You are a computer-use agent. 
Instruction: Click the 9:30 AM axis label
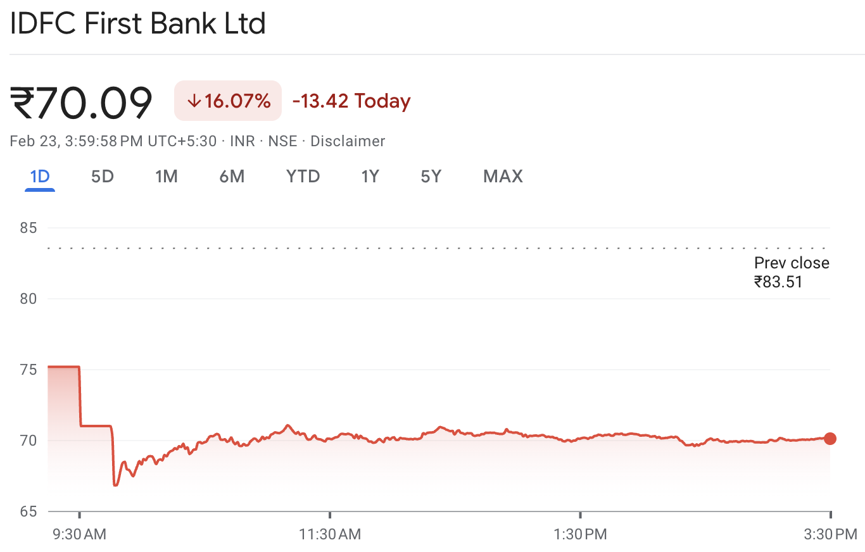pos(79,534)
